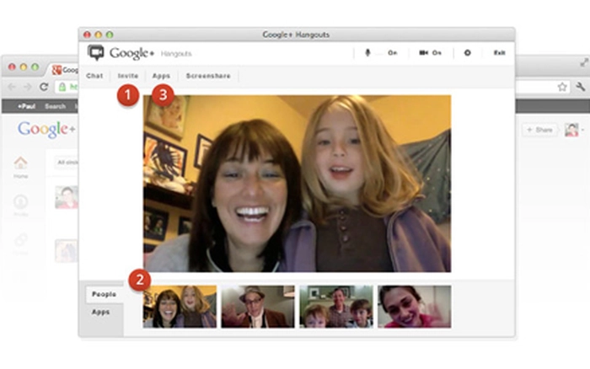Click the Hangouts speech-bubble logo icon
590x369 pixels.
pyautogui.click(x=95, y=53)
